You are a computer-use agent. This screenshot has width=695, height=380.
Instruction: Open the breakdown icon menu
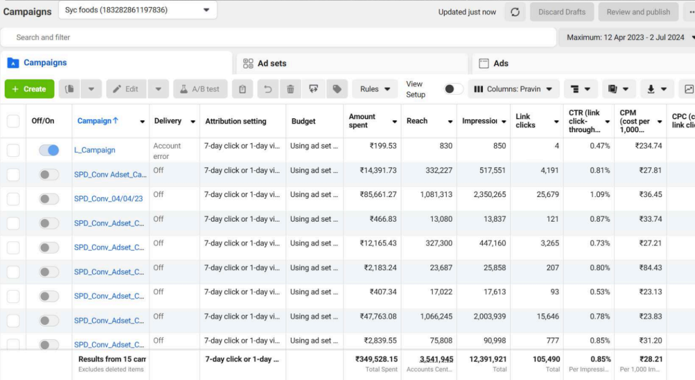click(581, 89)
